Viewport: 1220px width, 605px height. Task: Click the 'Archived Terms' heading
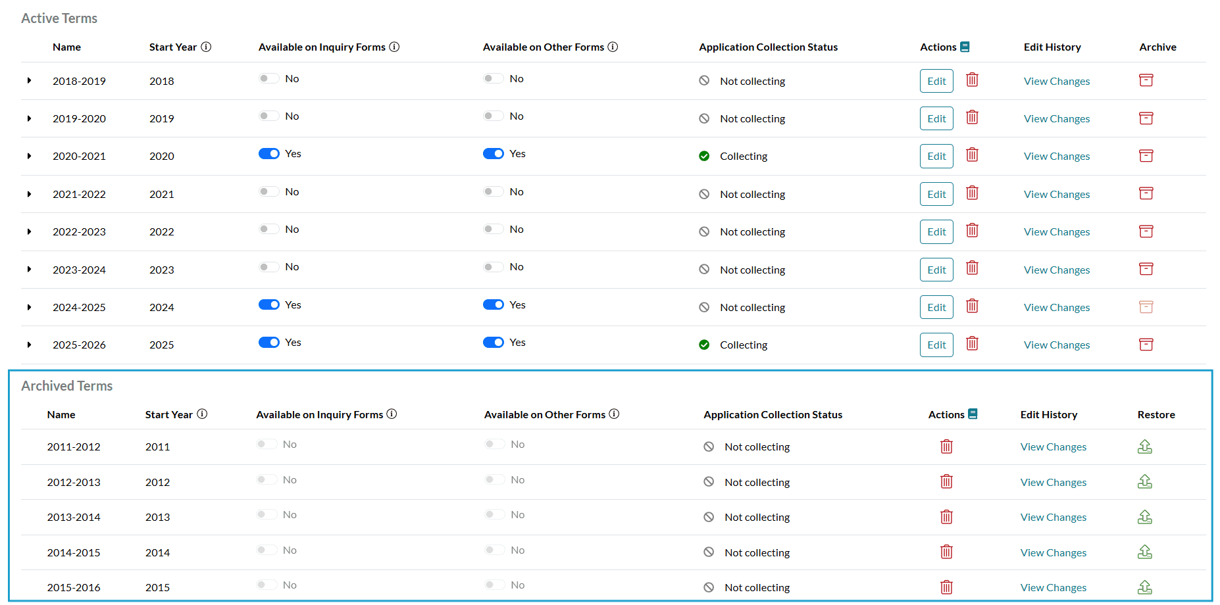click(x=66, y=386)
